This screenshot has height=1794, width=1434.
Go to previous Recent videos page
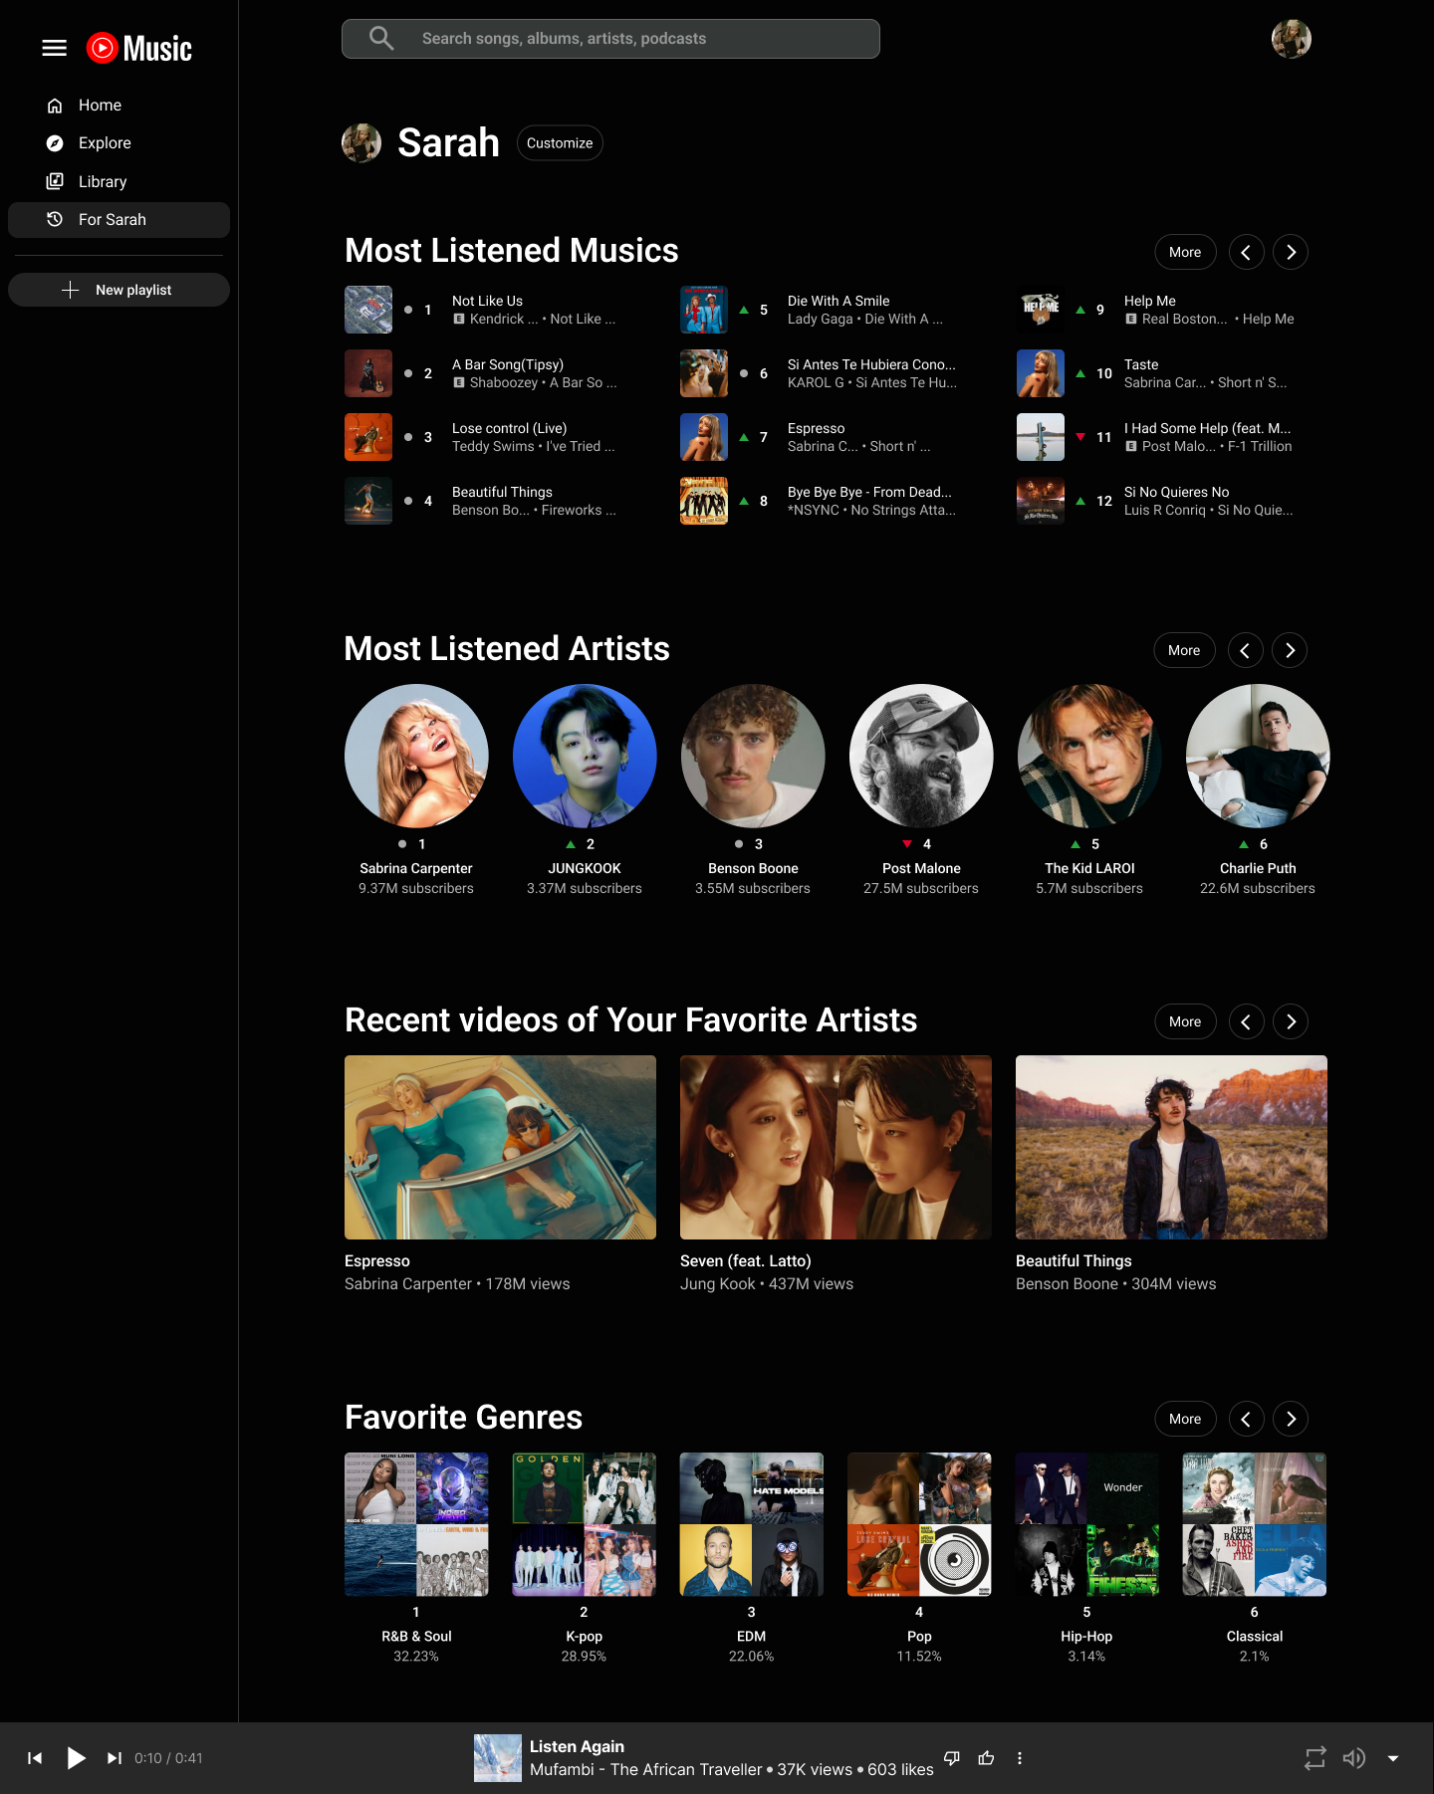(1247, 1021)
